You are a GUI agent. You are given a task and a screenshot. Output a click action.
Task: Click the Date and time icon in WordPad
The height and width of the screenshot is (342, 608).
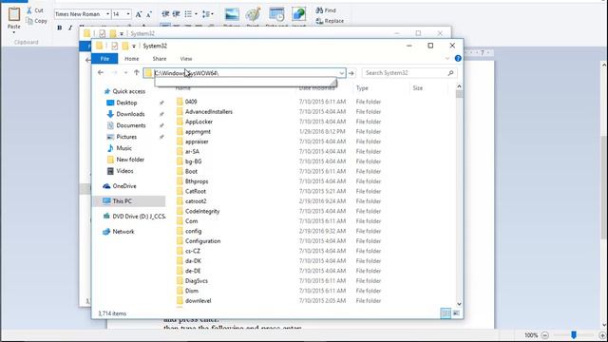276,14
